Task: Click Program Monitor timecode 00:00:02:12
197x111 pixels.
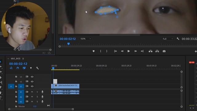Action: pos(68,39)
